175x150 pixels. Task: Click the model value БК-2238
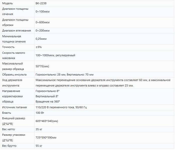41,3
